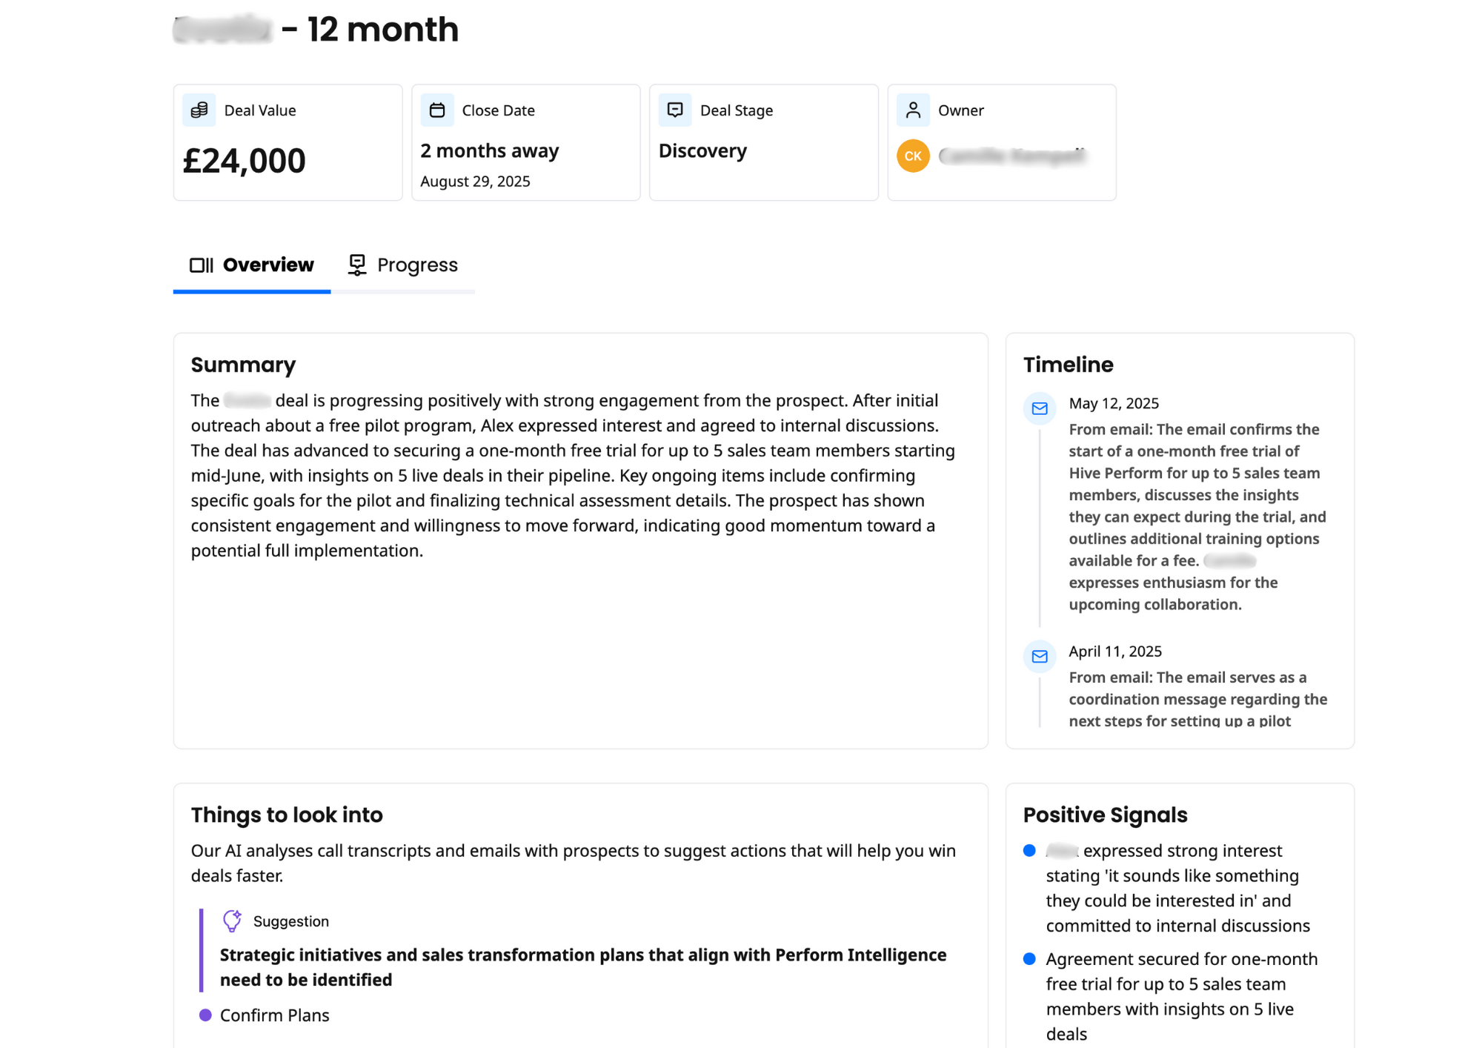Image resolution: width=1482 pixels, height=1048 pixels.
Task: Click the April 11, 2025 email icon
Action: pyautogui.click(x=1040, y=657)
